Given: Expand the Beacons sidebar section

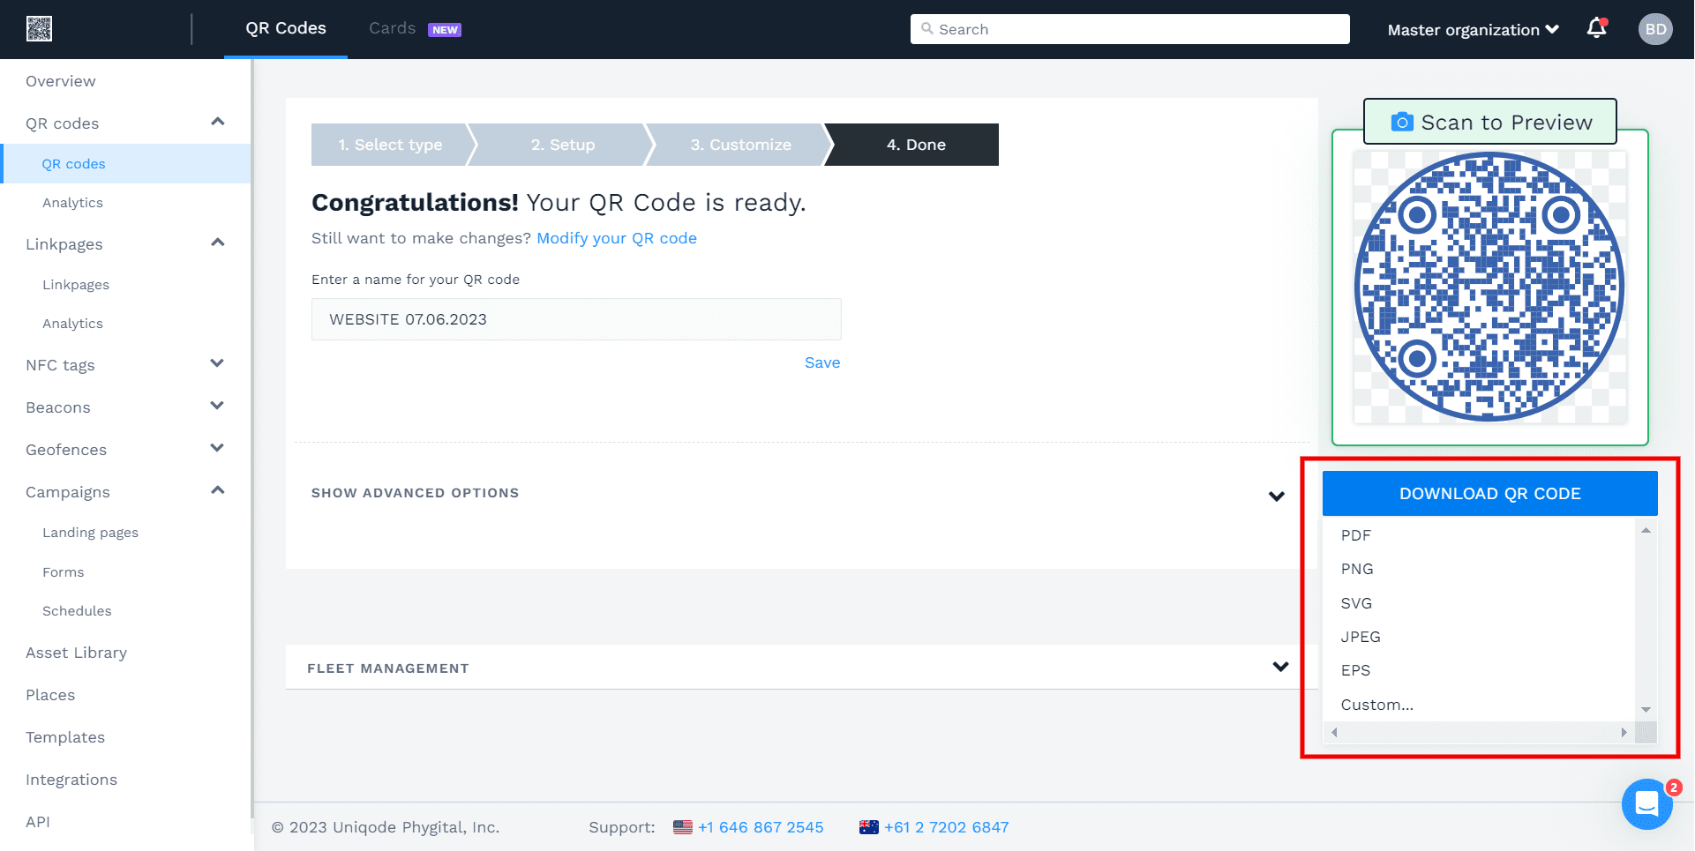Looking at the screenshot, I should point(217,406).
